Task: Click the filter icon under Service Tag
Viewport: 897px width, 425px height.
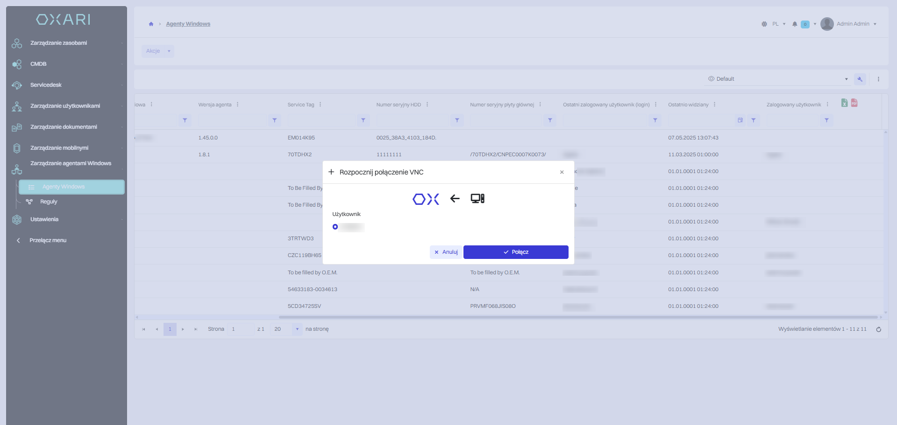Action: (363, 120)
